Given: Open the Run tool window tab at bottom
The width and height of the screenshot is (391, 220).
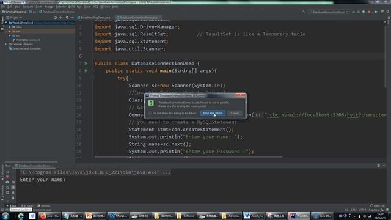Looking at the screenshot, I should pos(12,206).
